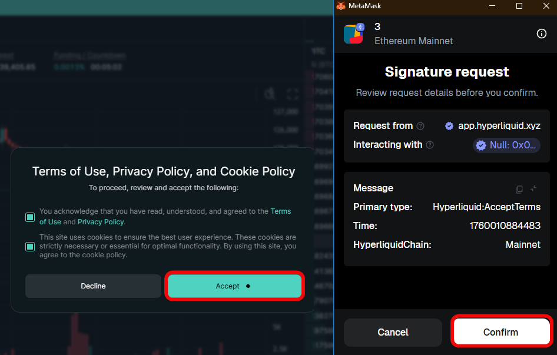Cancel the MetaMask signature request
The width and height of the screenshot is (557, 355).
tap(393, 332)
